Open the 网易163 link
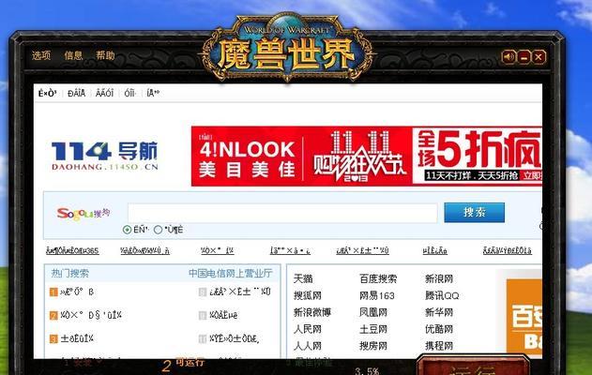The image size is (592, 375). [377, 295]
